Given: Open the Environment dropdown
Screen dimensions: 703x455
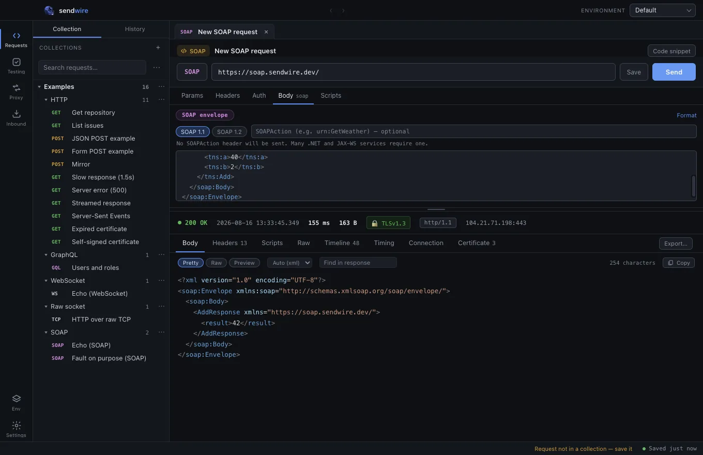Looking at the screenshot, I should (x=662, y=10).
